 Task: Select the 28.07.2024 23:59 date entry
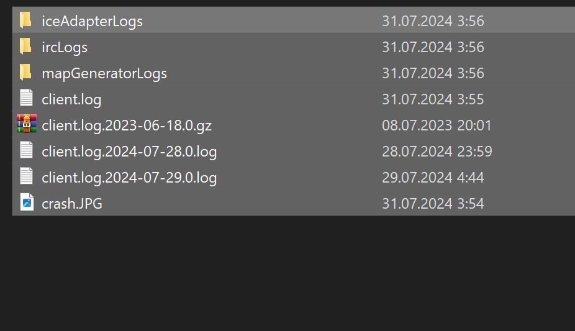pyautogui.click(x=437, y=152)
